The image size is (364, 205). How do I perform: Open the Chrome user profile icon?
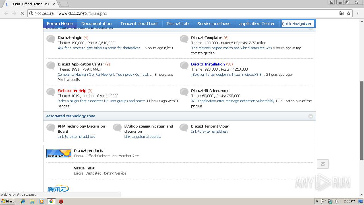331,2
